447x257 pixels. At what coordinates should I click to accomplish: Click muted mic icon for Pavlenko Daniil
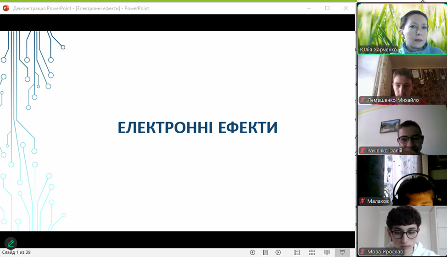(x=363, y=151)
